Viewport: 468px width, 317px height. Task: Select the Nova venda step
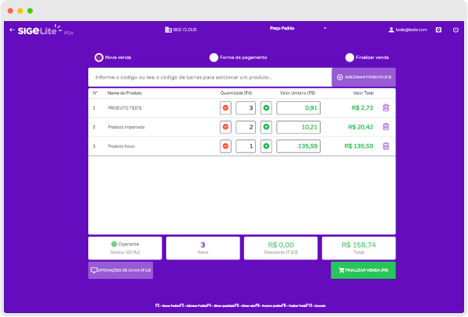(x=99, y=57)
